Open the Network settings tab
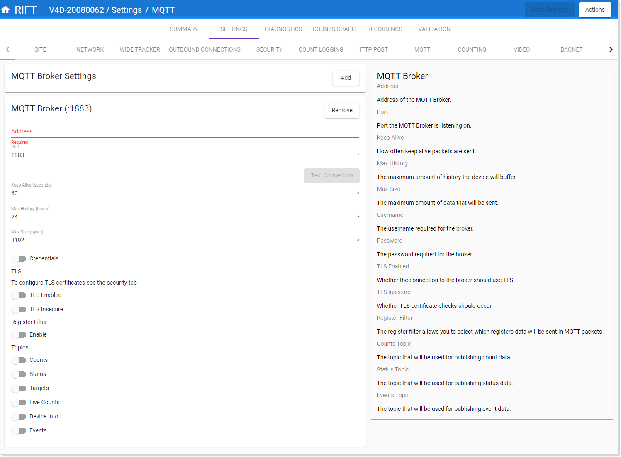The image size is (621, 457). tap(90, 49)
